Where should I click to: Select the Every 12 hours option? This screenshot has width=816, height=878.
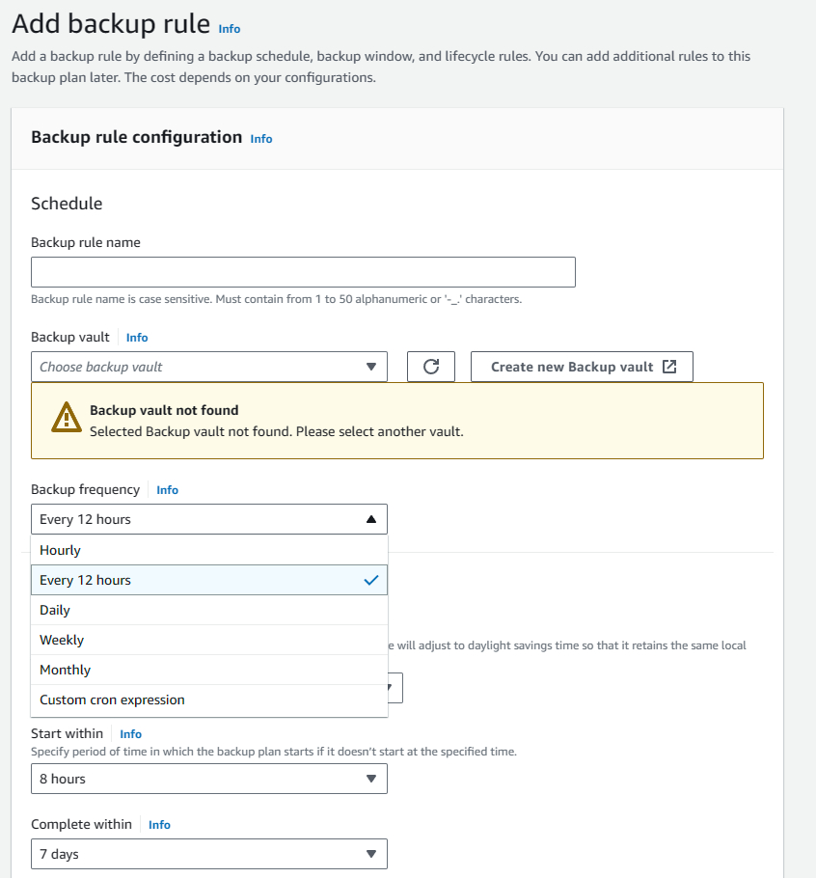point(208,580)
